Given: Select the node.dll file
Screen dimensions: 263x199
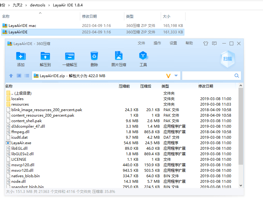Looking at the screenshot, I should (122, 181).
